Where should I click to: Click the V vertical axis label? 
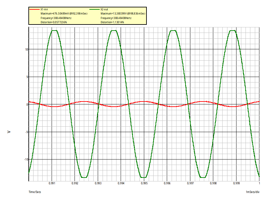point(9,132)
